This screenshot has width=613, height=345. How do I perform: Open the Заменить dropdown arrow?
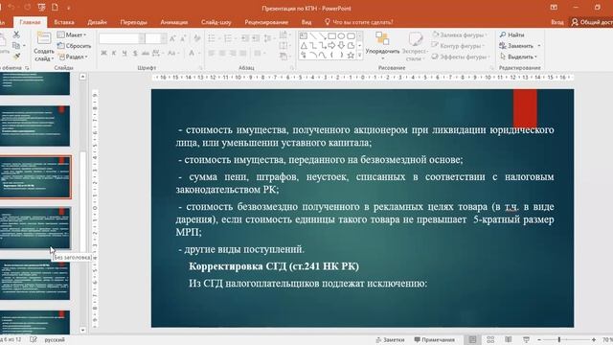coord(539,46)
